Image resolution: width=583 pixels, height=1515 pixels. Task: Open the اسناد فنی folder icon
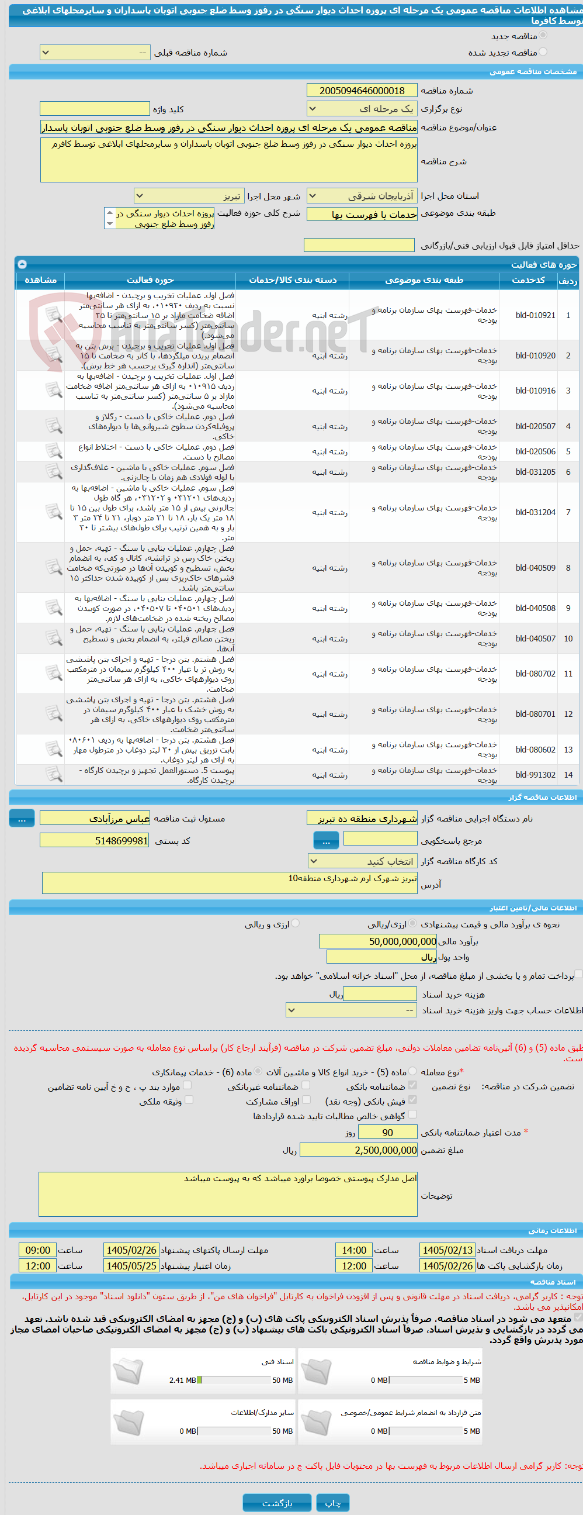129,1372
